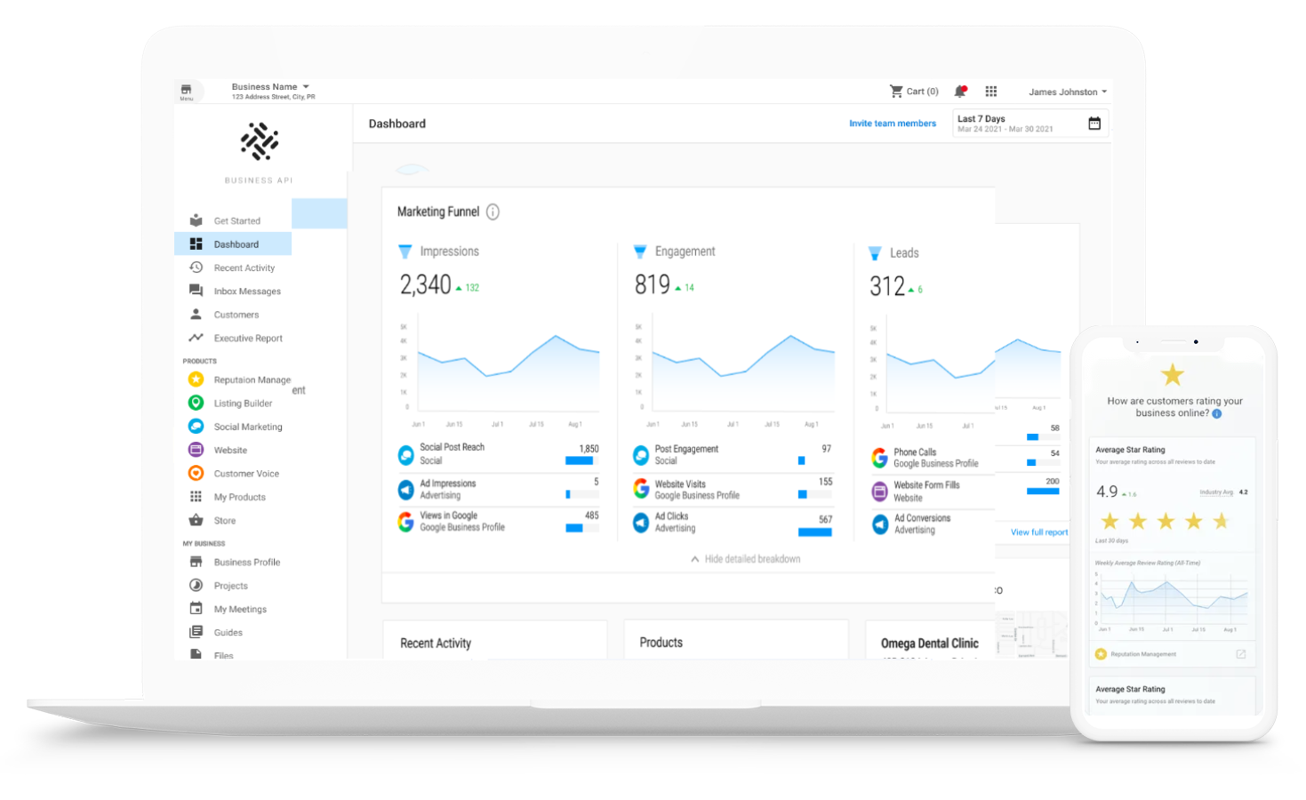The width and height of the screenshot is (1306, 800).
Task: Select the Social Marketing icon
Action: tap(196, 426)
